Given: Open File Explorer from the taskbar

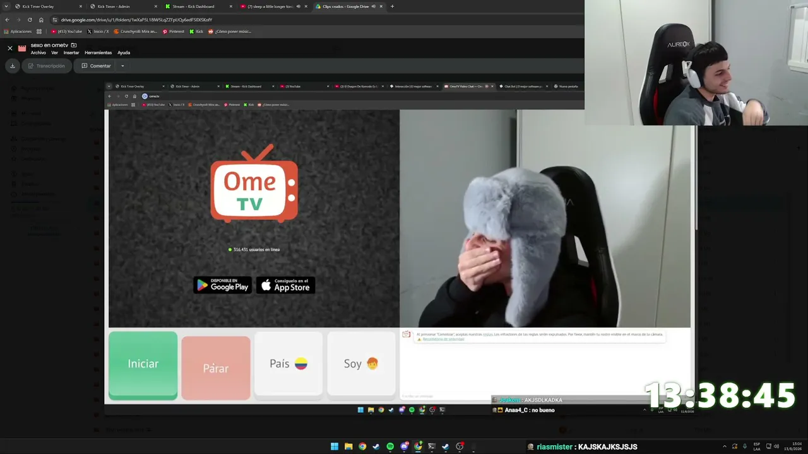Looking at the screenshot, I should pyautogui.click(x=348, y=446).
